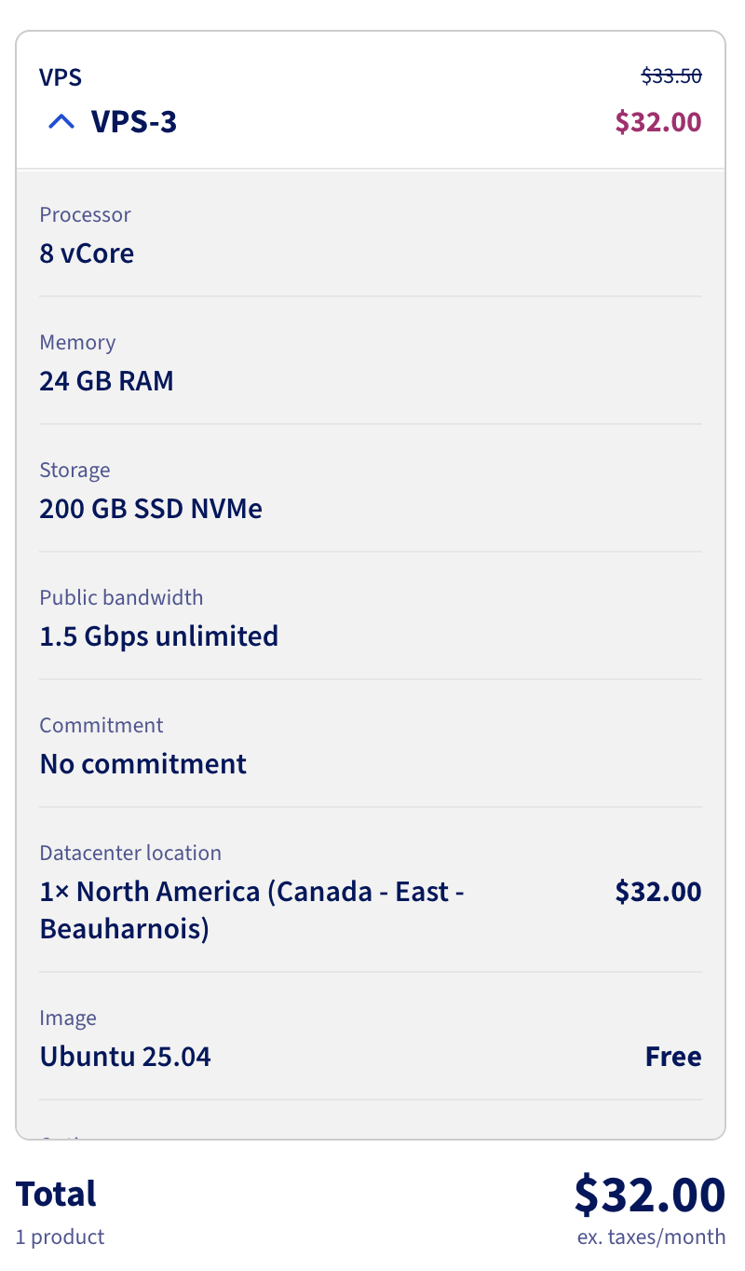The width and height of the screenshot is (745, 1271).
Task: Click the $32.00 datacenter location price
Action: 657,892
